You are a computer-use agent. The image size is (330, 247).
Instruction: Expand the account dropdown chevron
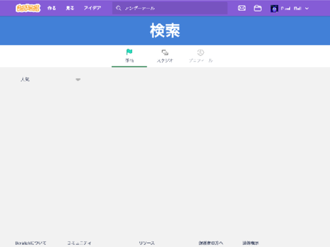click(x=307, y=8)
